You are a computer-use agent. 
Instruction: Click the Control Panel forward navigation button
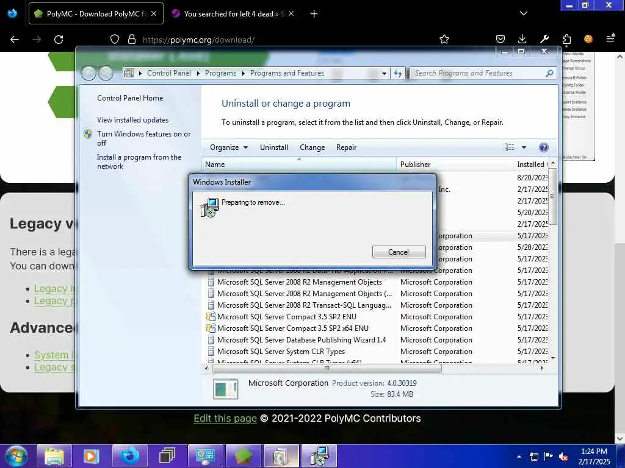click(x=106, y=73)
